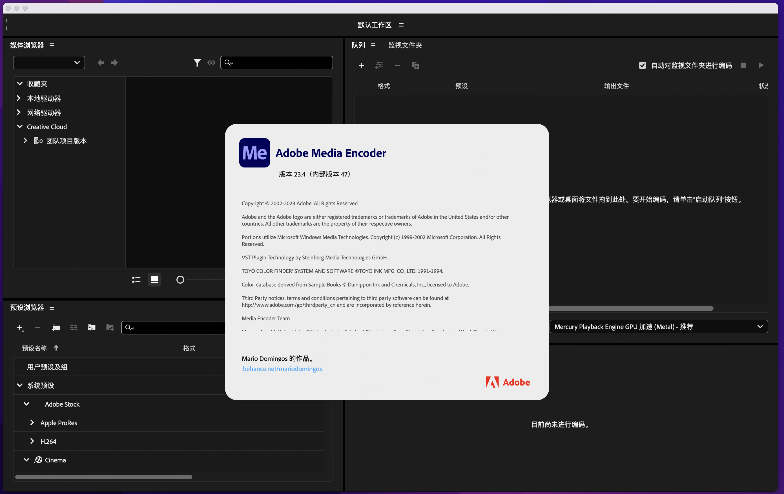Click the start queue play button
The height and width of the screenshot is (494, 784).
pyautogui.click(x=761, y=65)
